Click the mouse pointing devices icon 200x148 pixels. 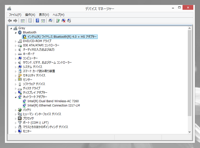click(x=20, y=127)
